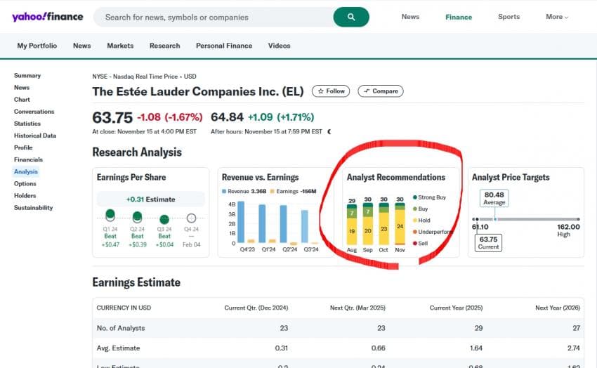Click the Q3 24 EPS beat circle

[164, 219]
